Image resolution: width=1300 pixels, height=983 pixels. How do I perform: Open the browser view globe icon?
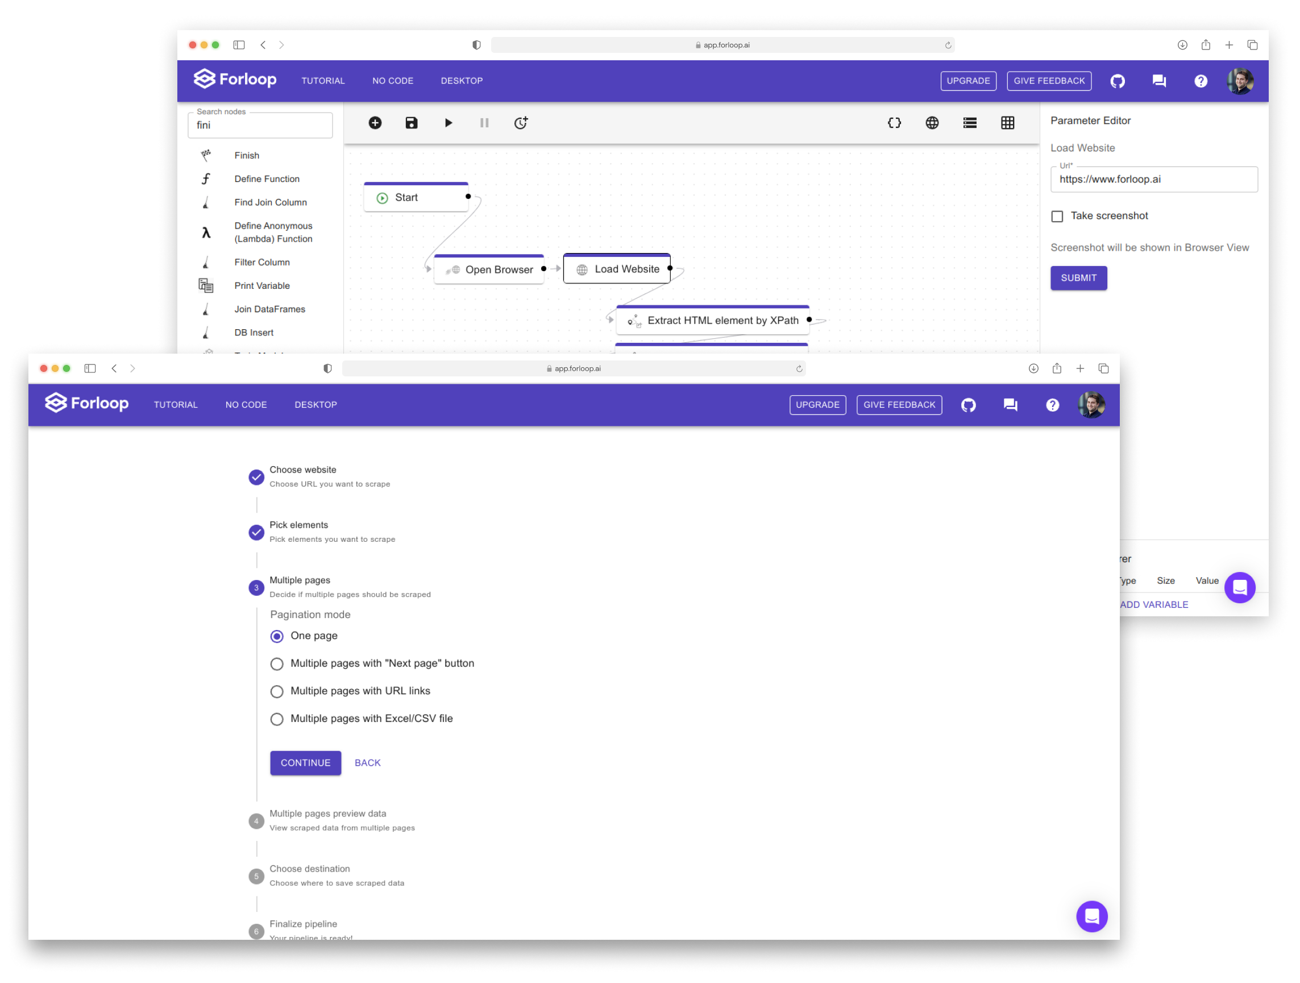pos(932,123)
